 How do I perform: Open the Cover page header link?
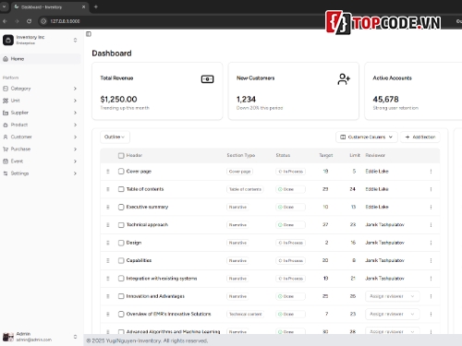139,172
